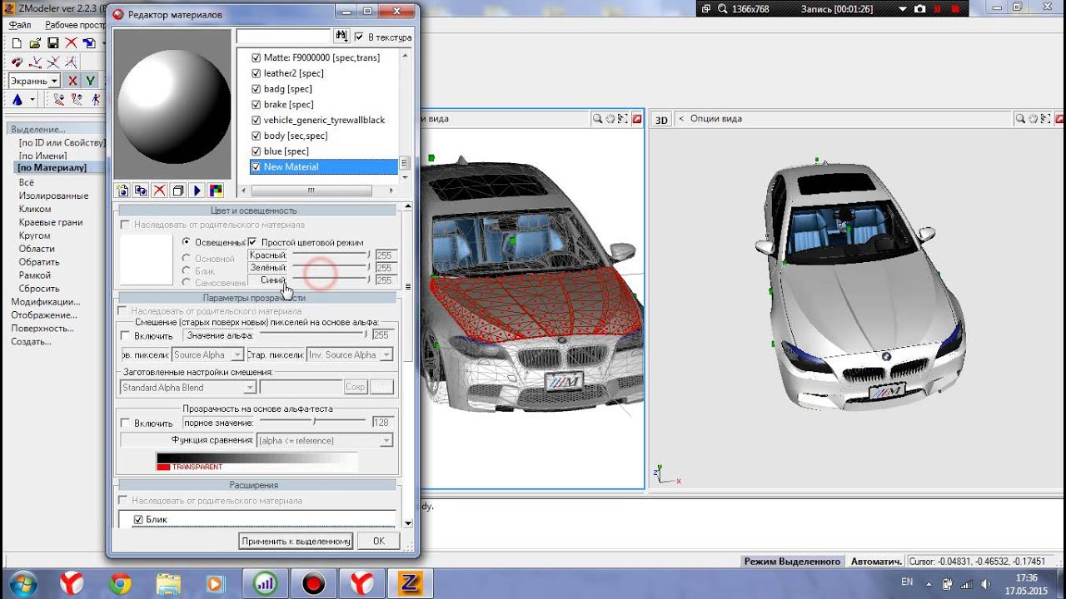Select '[по ID или Свойству]' selection mode
The width and height of the screenshot is (1066, 599).
pyautogui.click(x=62, y=143)
